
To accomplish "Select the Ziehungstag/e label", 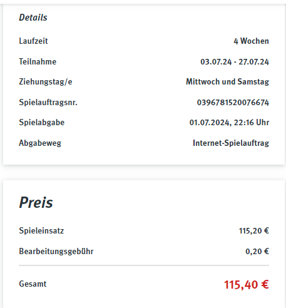I will tap(46, 82).
